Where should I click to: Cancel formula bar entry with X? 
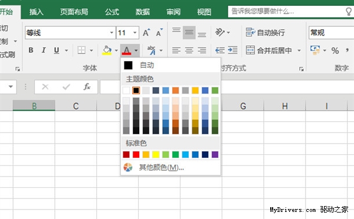coord(45,87)
